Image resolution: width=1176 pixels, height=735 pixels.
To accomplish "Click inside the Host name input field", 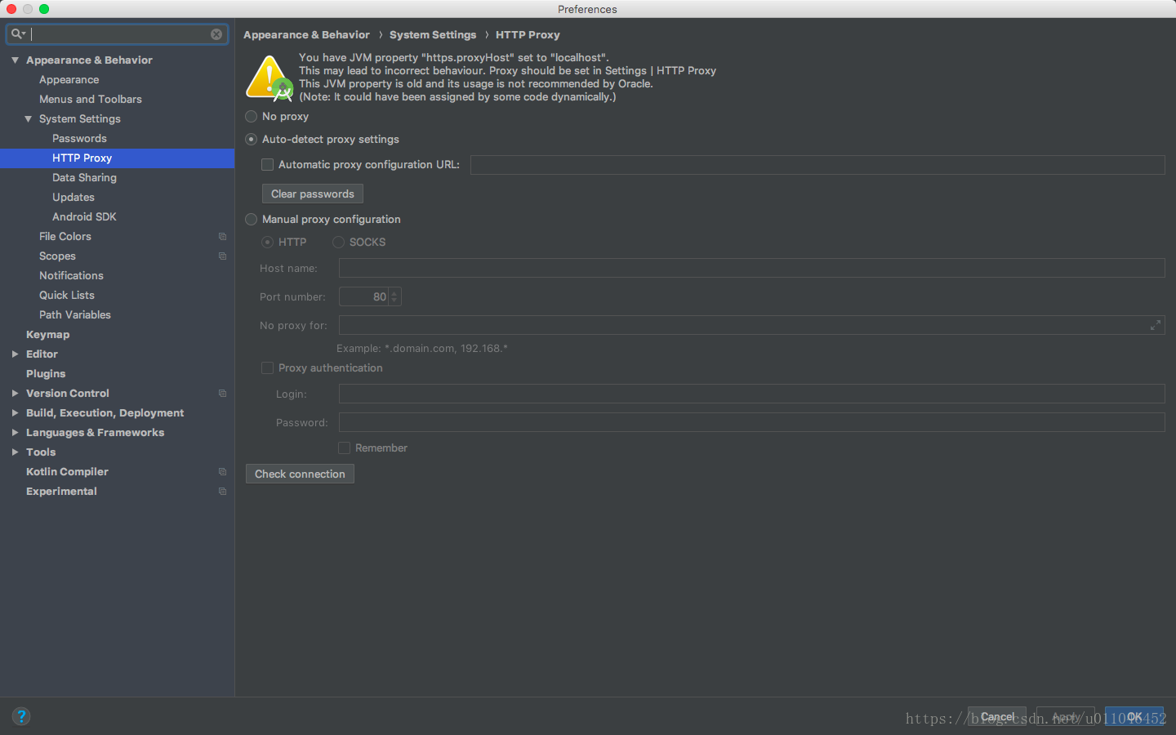I will point(572,268).
